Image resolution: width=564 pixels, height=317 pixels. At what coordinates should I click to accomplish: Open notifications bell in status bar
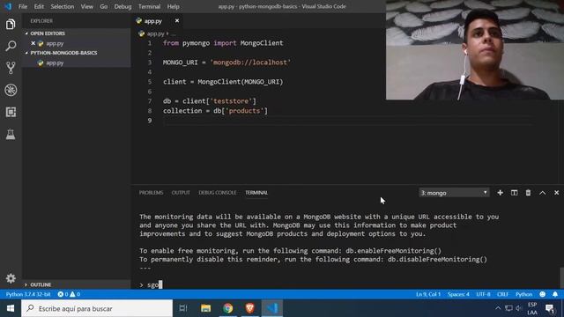(x=555, y=294)
